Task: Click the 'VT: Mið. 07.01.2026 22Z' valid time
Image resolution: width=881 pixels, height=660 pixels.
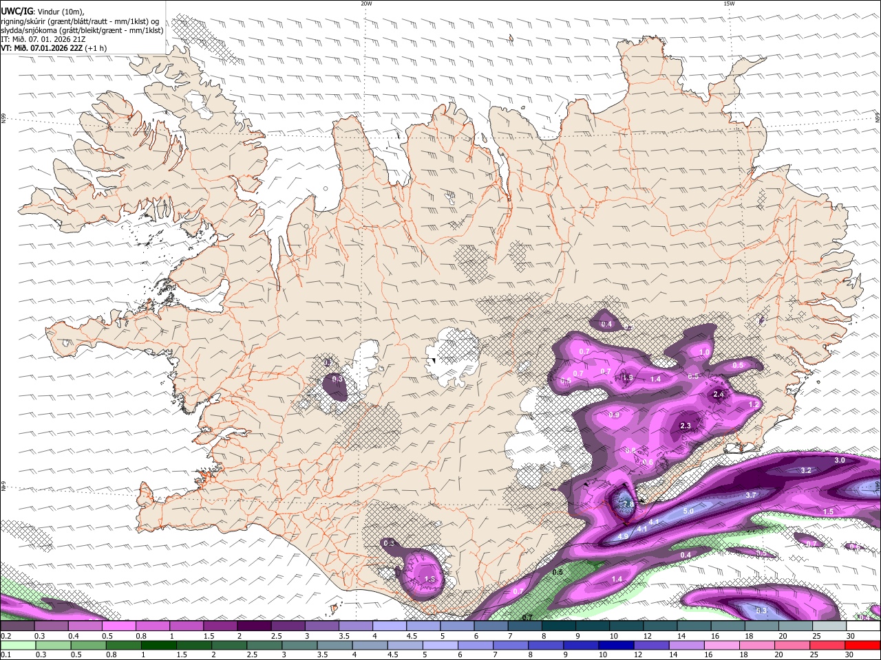Action: pyautogui.click(x=41, y=48)
